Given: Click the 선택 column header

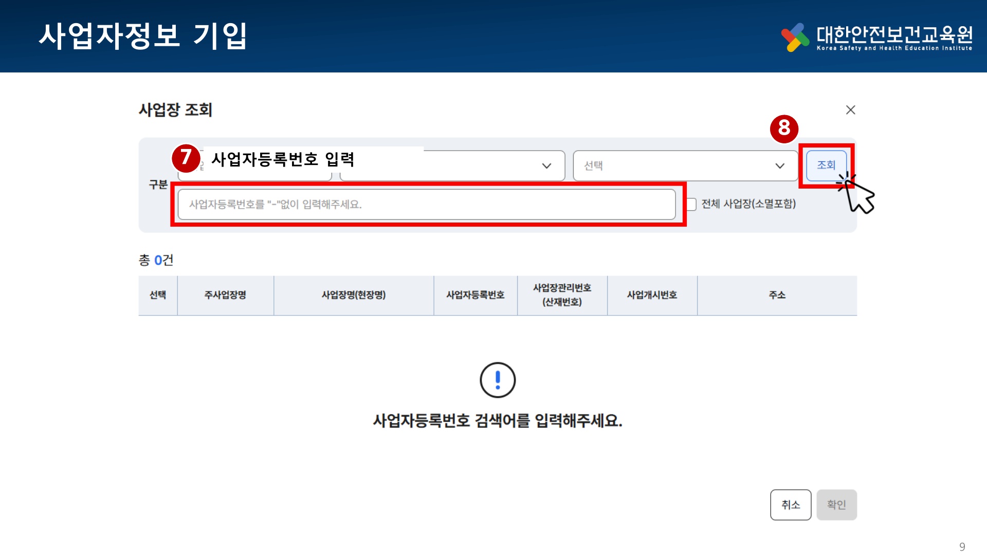Looking at the screenshot, I should tap(158, 295).
